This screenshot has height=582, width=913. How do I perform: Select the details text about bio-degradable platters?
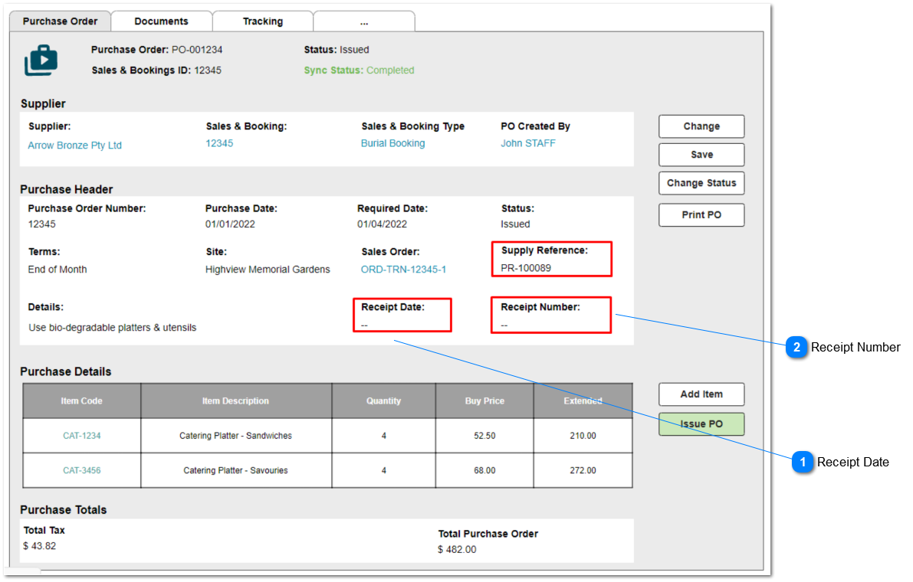point(113,328)
